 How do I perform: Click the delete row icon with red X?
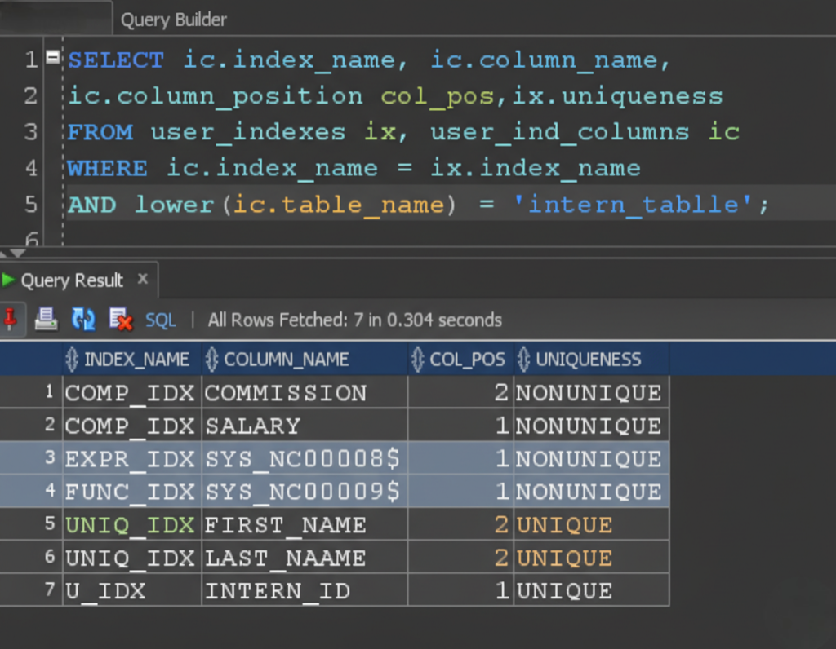(121, 320)
